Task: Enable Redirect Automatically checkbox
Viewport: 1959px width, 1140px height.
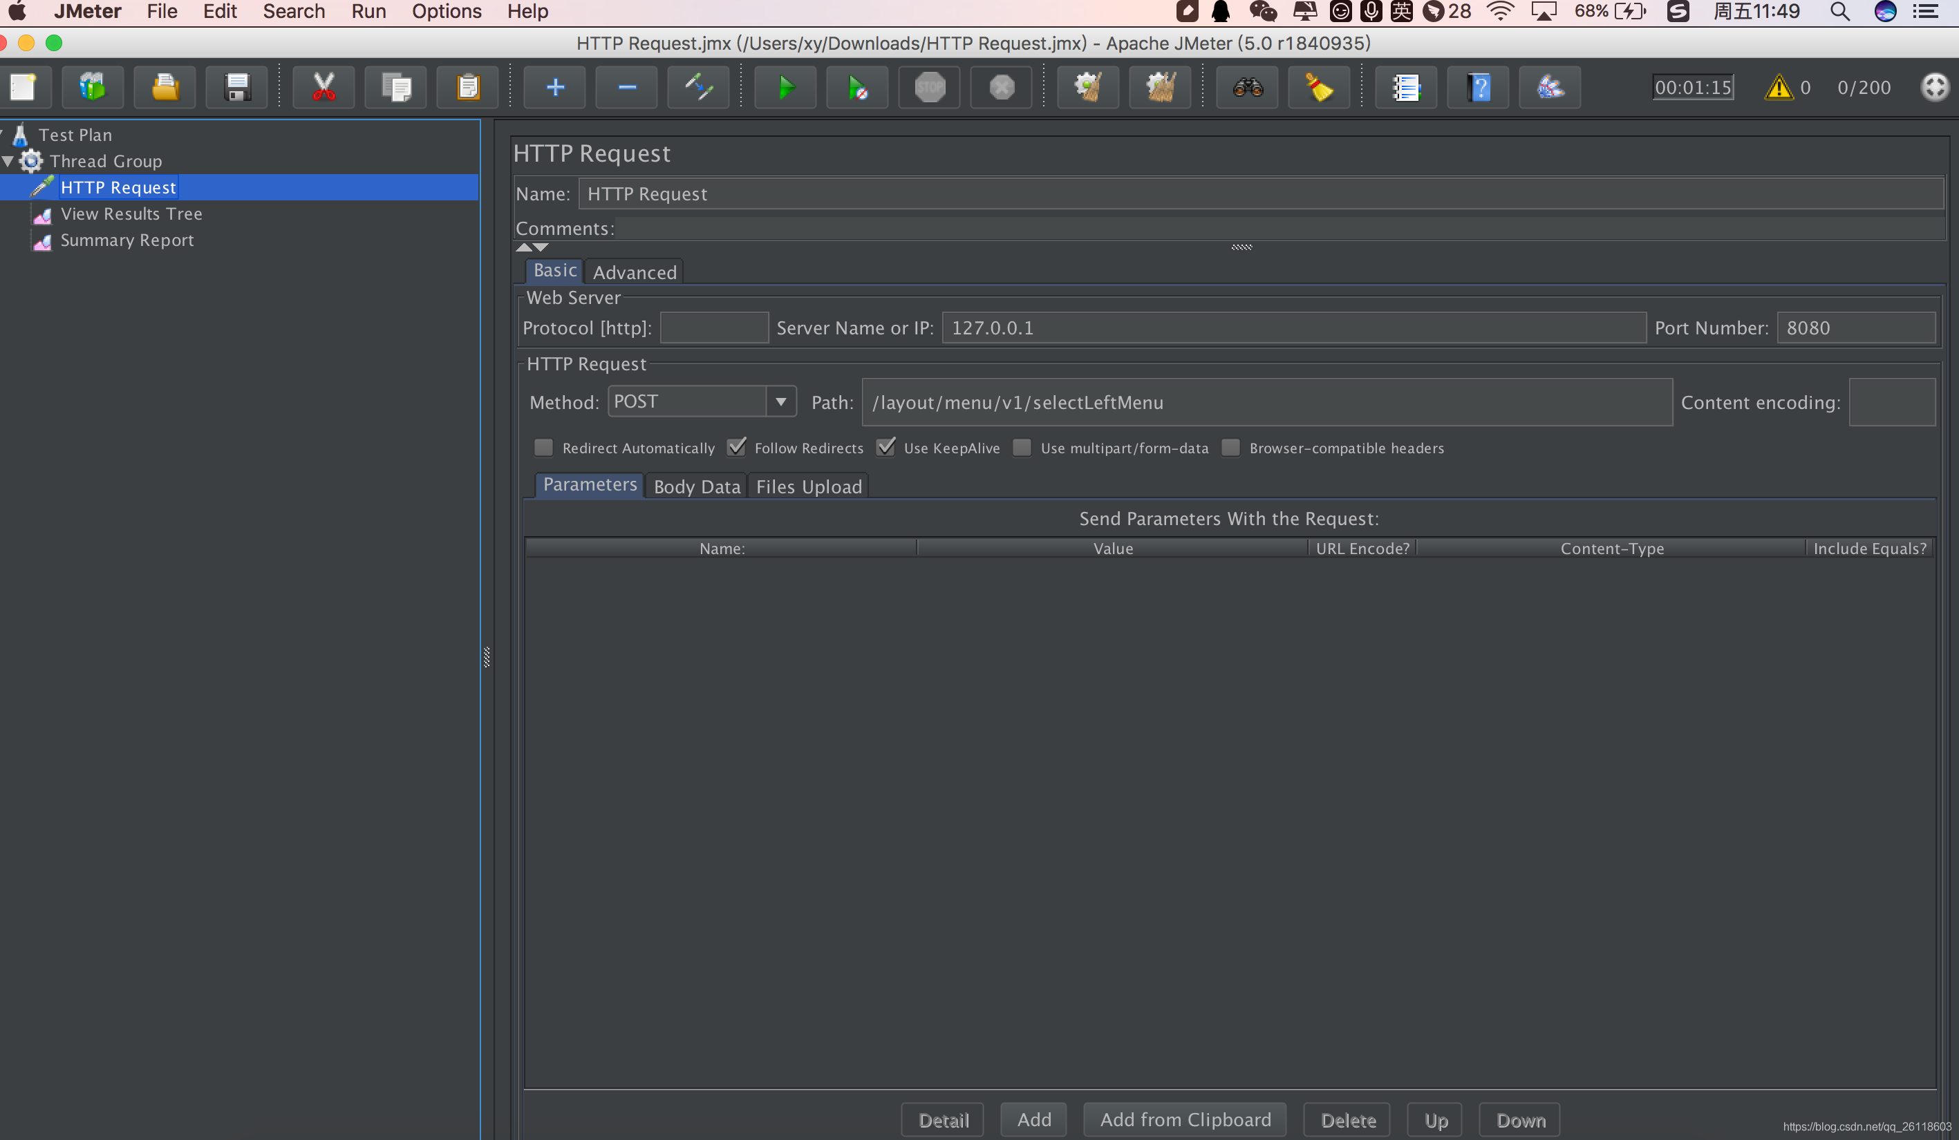Action: pos(543,448)
